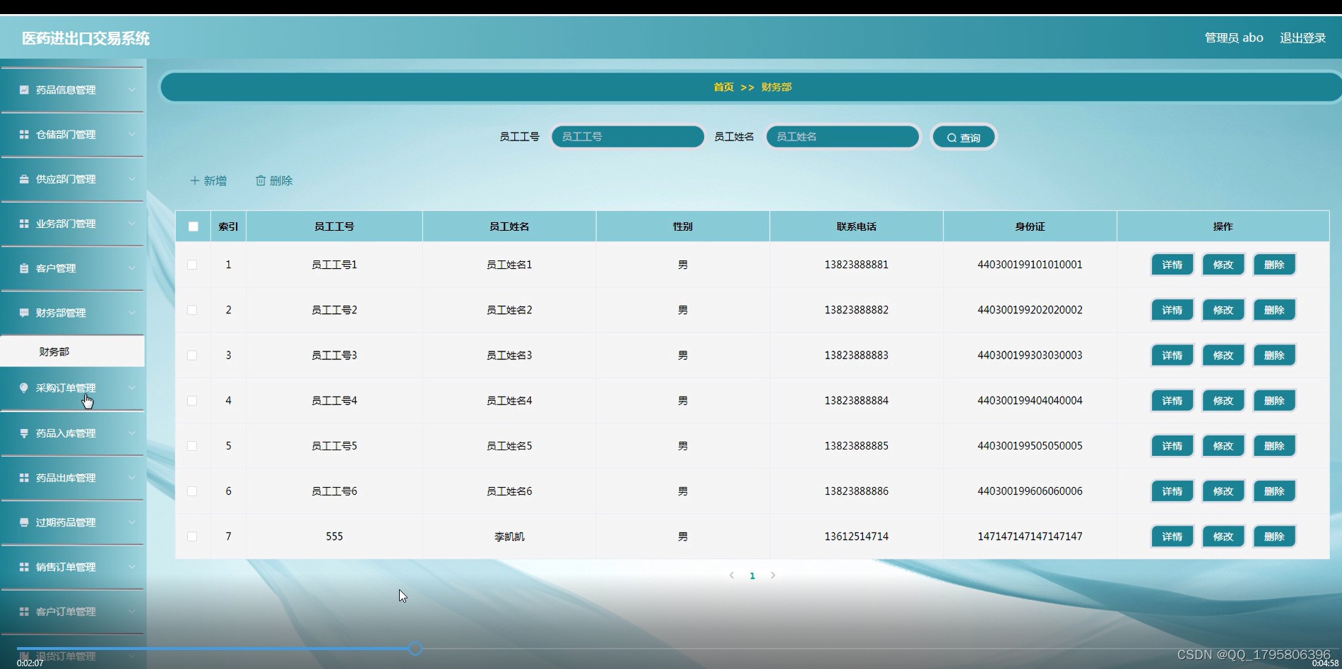Check the row for 员工工号3
Viewport: 1342px width, 669px height.
pos(192,355)
